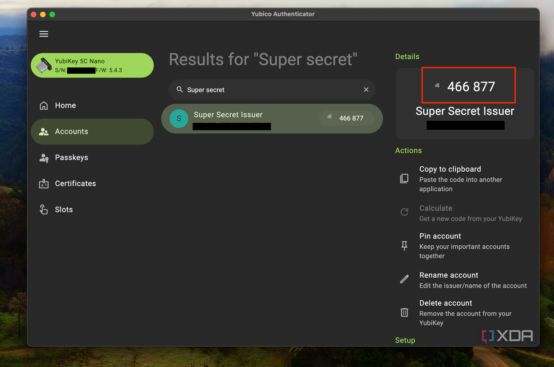Screen dimensions: 554x367
Task: Click the Details section heading
Action: 407,56
